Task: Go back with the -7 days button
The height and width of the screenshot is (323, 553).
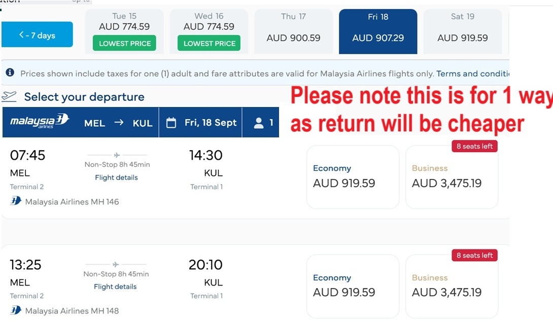Action: click(x=37, y=35)
